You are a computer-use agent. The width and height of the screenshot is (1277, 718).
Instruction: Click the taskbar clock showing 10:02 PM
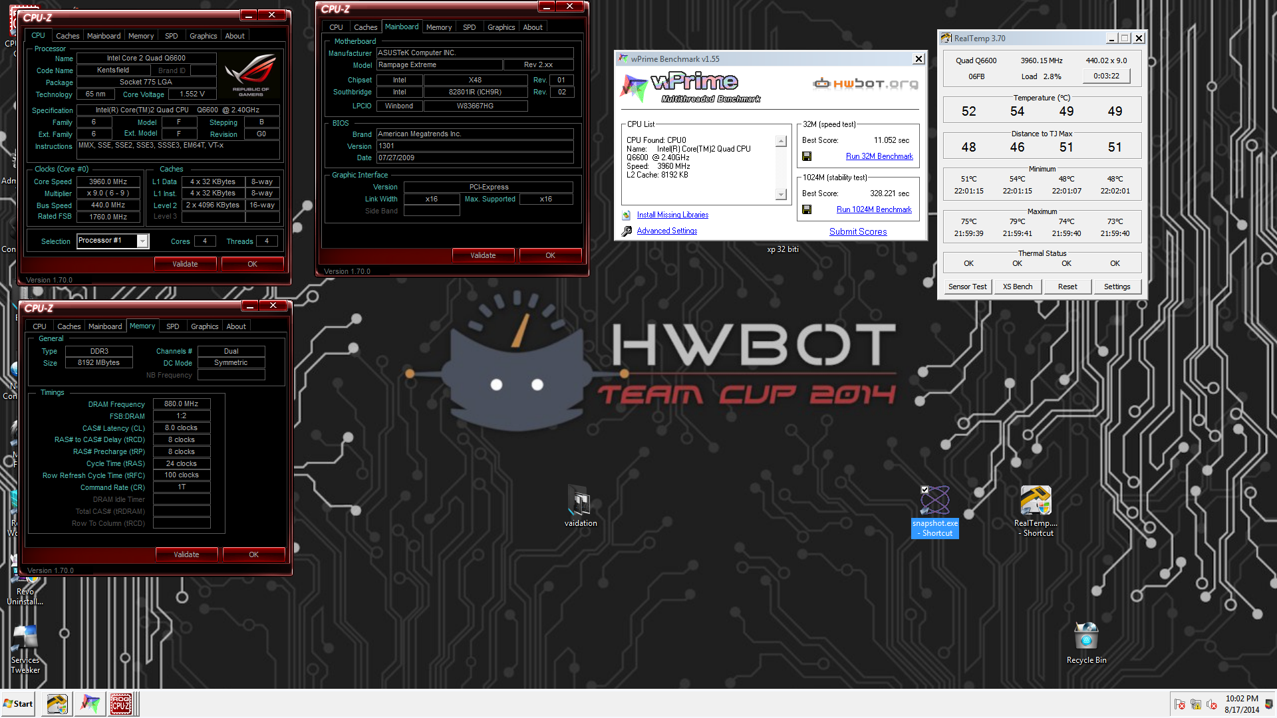click(1242, 704)
